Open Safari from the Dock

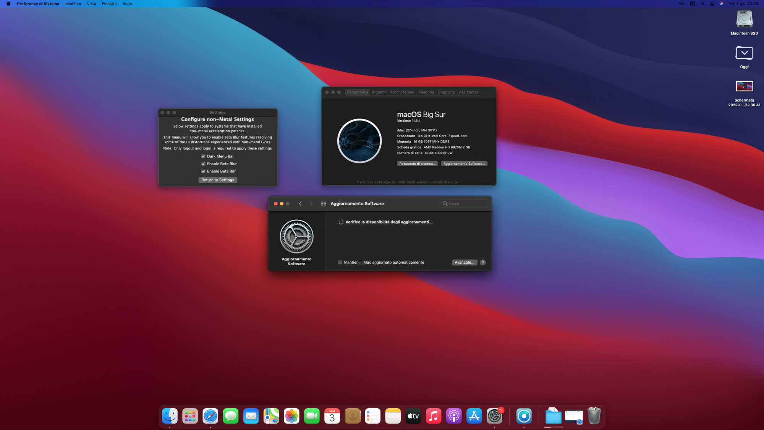click(x=210, y=416)
